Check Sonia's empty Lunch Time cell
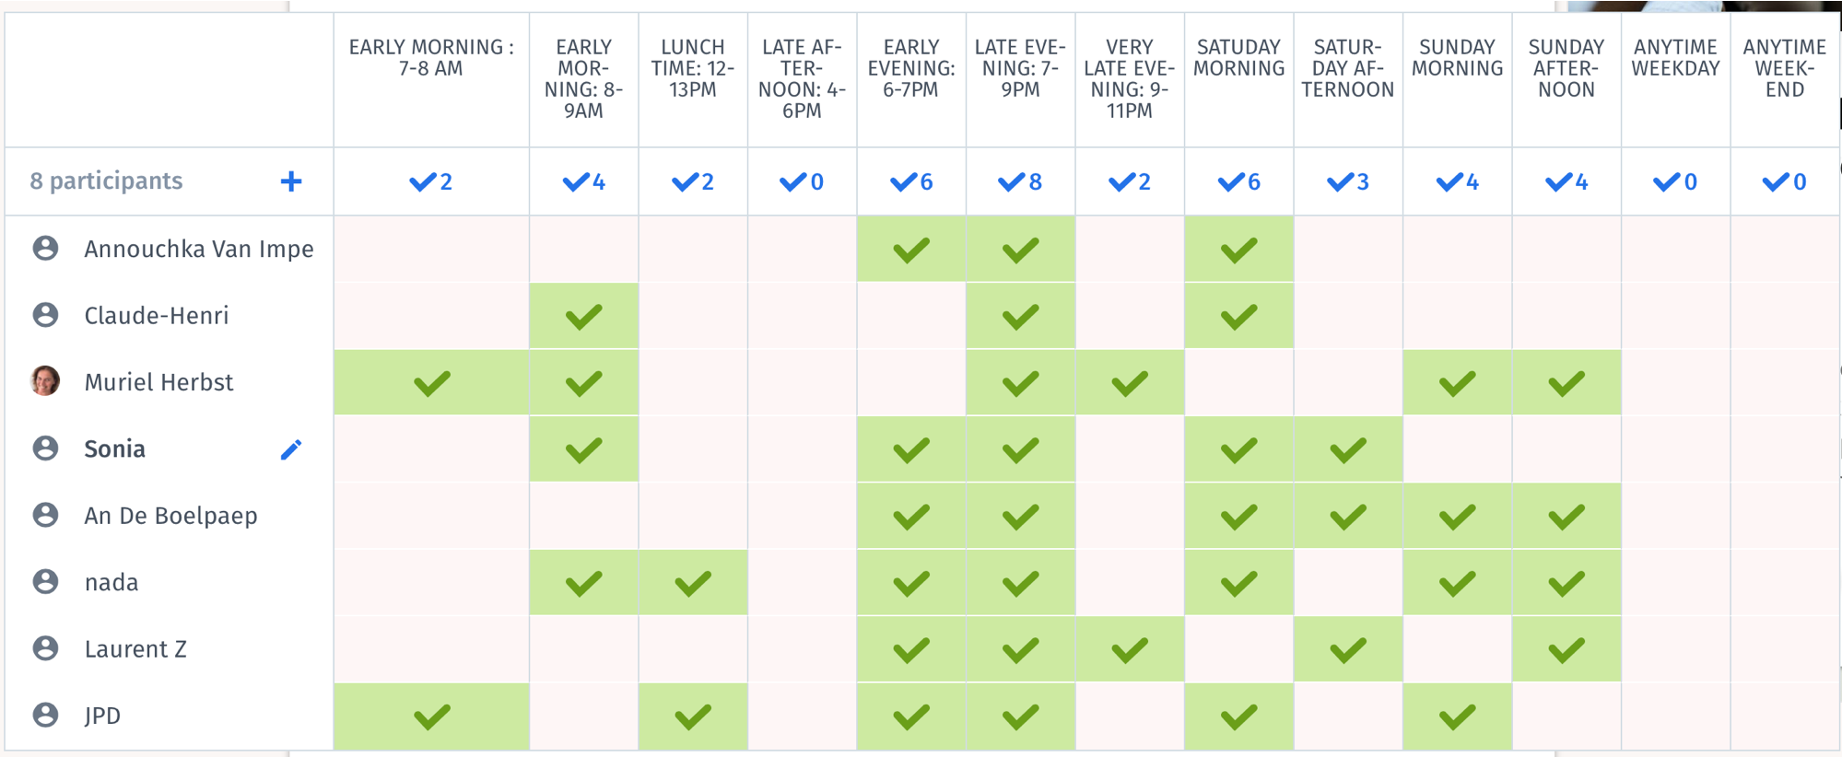This screenshot has height=757, width=1842. click(693, 449)
